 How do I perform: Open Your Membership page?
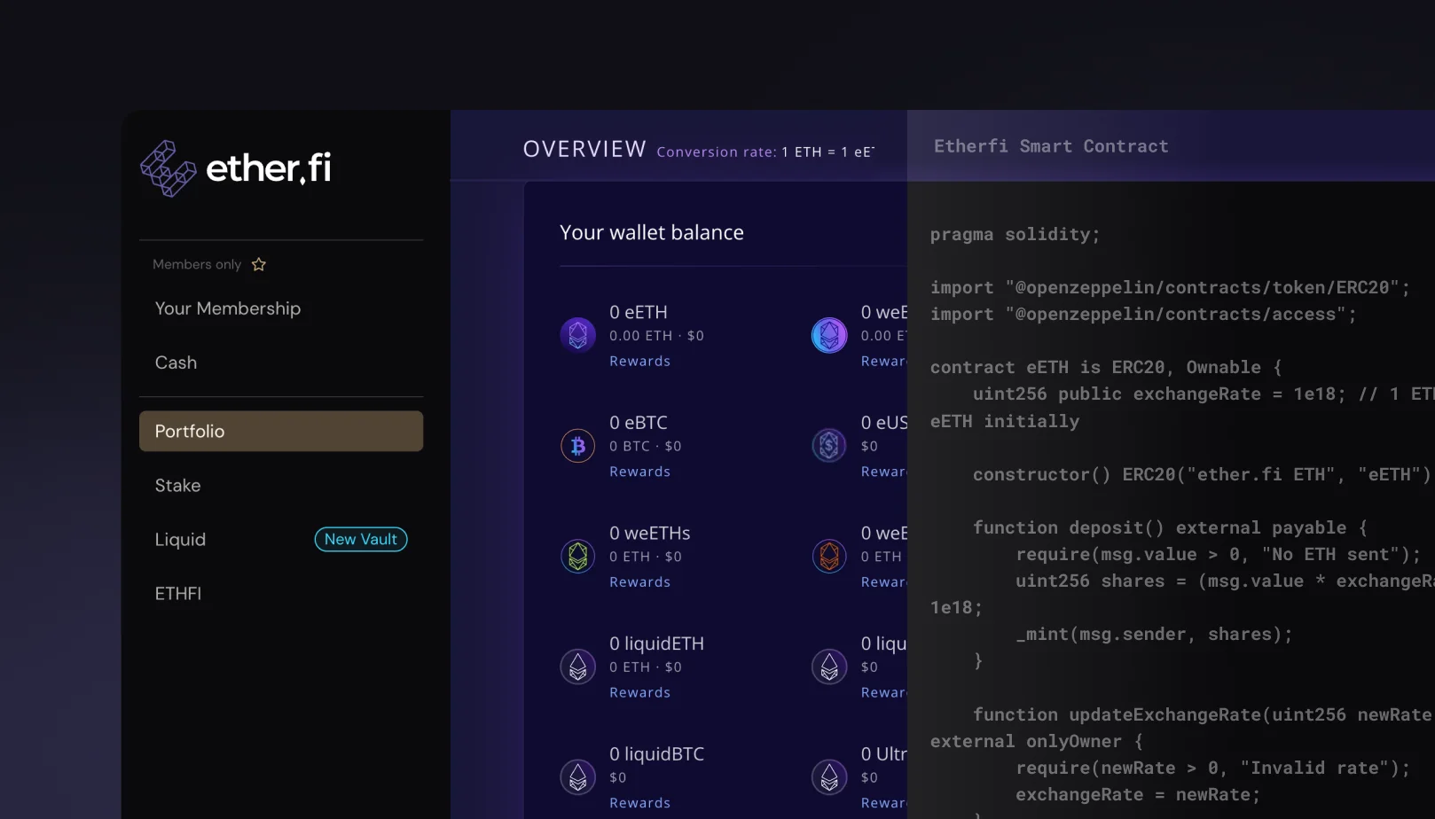(228, 308)
